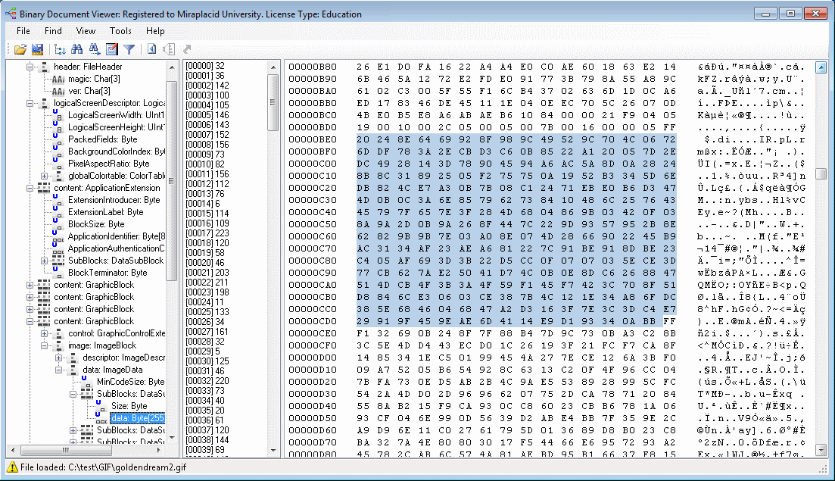Expand the control: GraphicControlExtension node
835x481 pixels.
click(x=44, y=333)
